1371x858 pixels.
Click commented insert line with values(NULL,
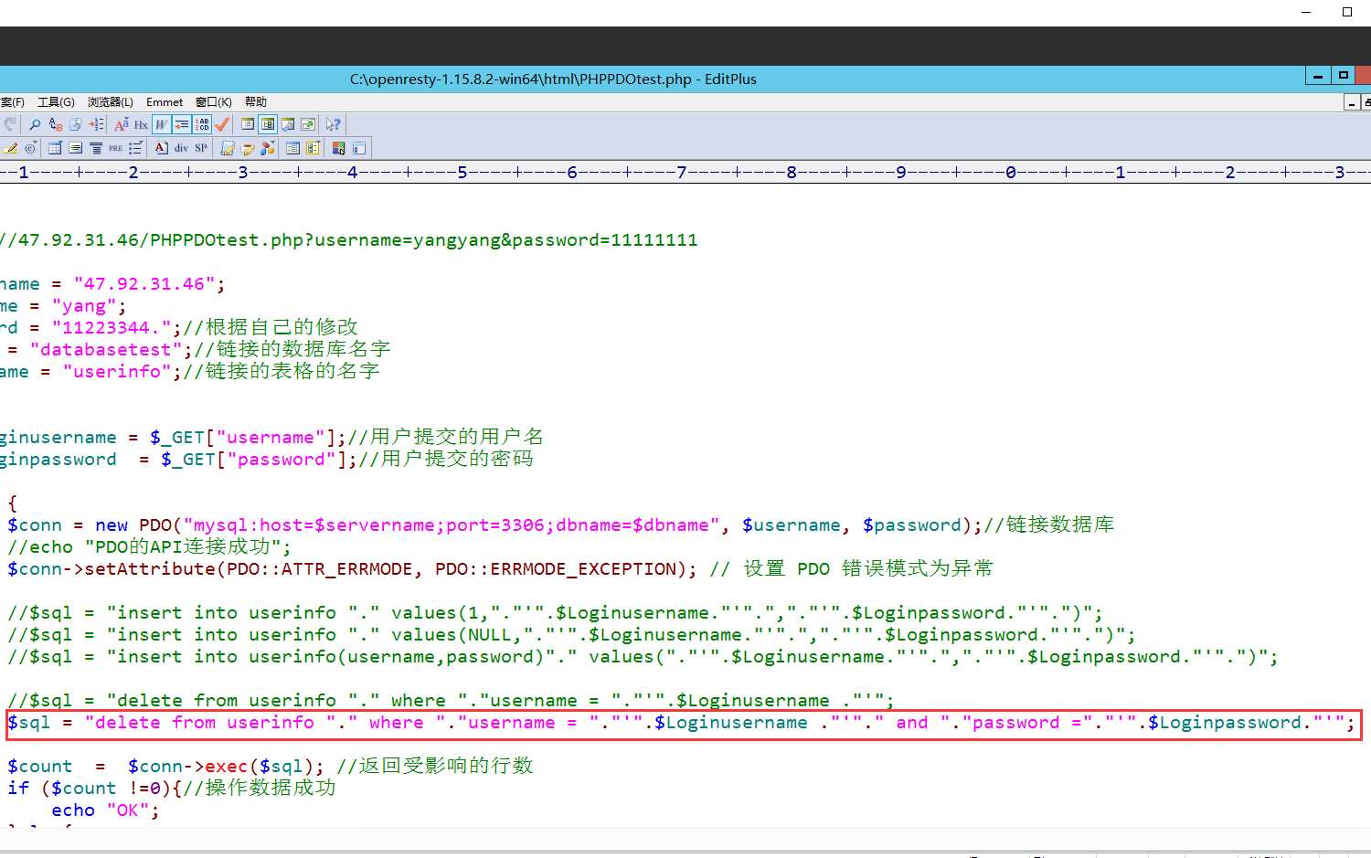(571, 635)
